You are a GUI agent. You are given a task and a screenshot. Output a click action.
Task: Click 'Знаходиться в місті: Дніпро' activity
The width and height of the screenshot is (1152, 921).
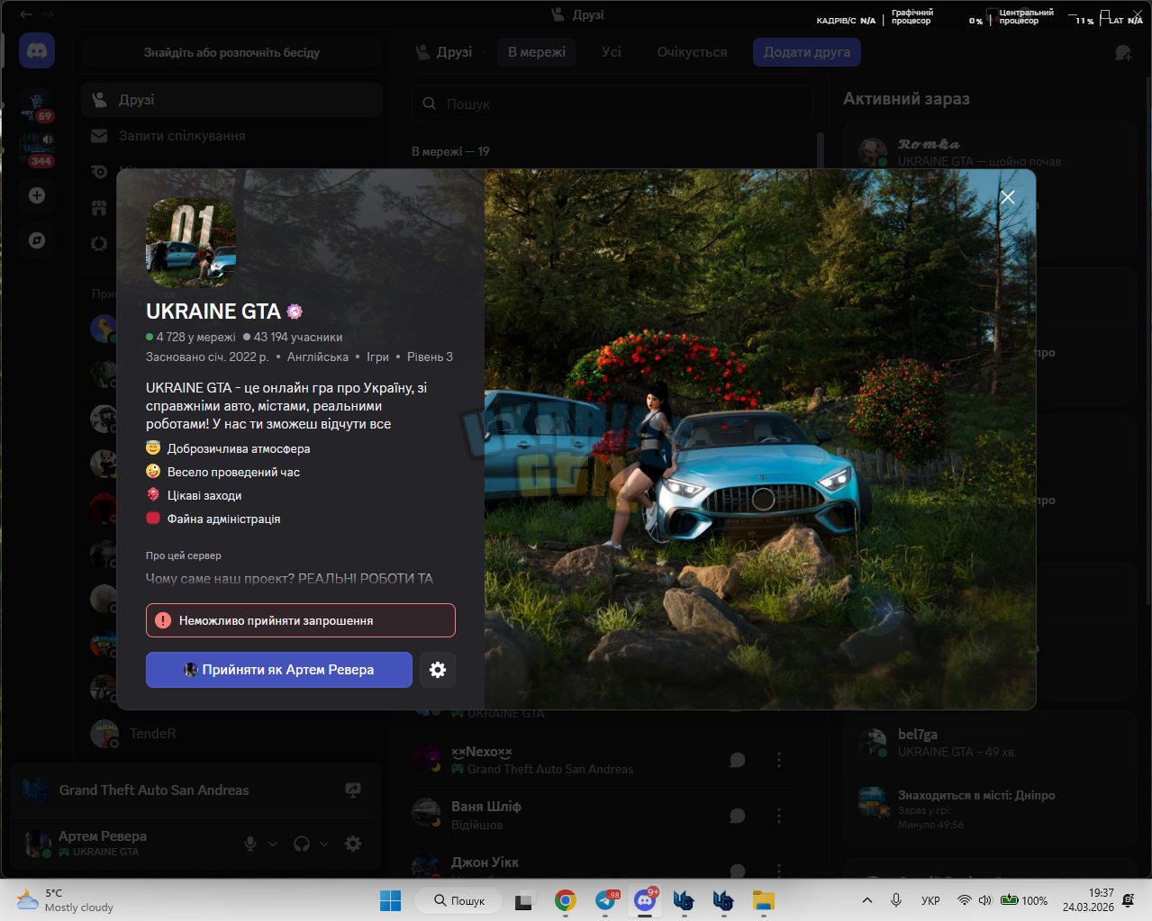point(976,796)
